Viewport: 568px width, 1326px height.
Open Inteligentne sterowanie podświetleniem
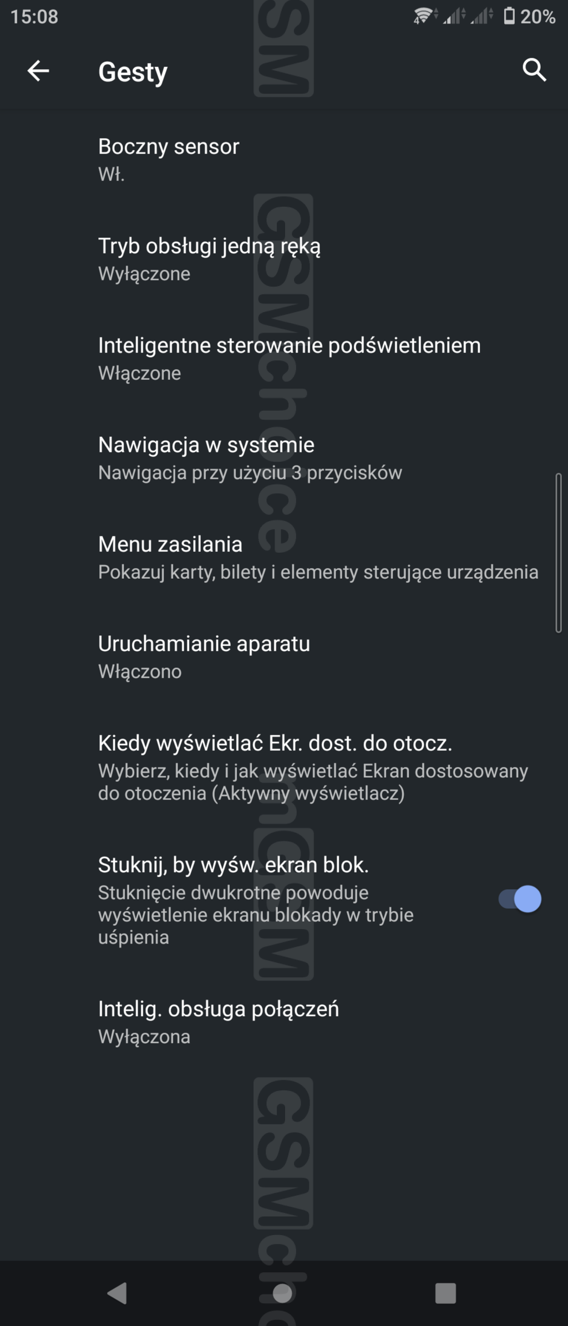(289, 358)
